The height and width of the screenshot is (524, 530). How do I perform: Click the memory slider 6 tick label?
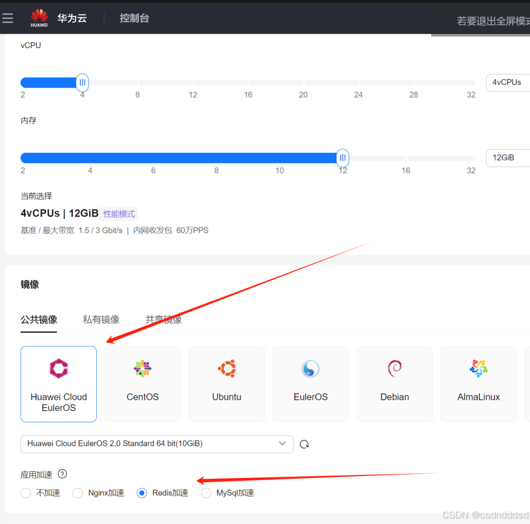pyautogui.click(x=154, y=171)
